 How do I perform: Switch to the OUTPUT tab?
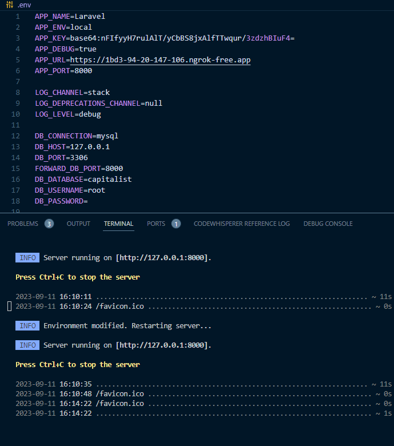click(x=78, y=224)
